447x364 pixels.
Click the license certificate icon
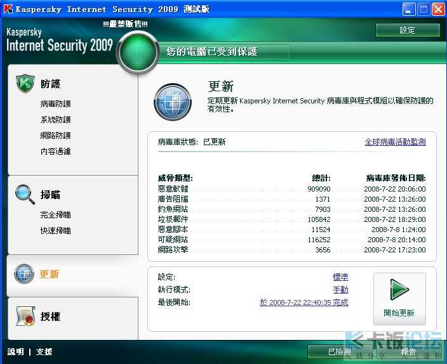click(25, 316)
